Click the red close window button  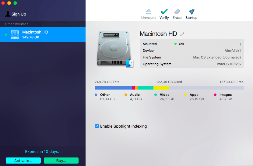[x=3, y=3]
